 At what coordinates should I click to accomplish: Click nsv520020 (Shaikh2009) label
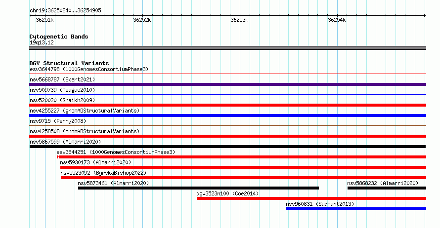(62, 100)
